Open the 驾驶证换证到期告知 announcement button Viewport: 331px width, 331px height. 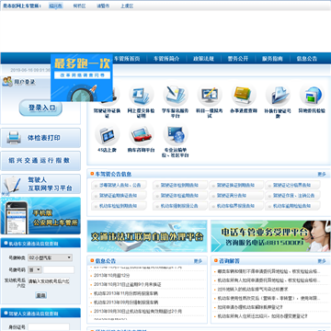[236, 185]
